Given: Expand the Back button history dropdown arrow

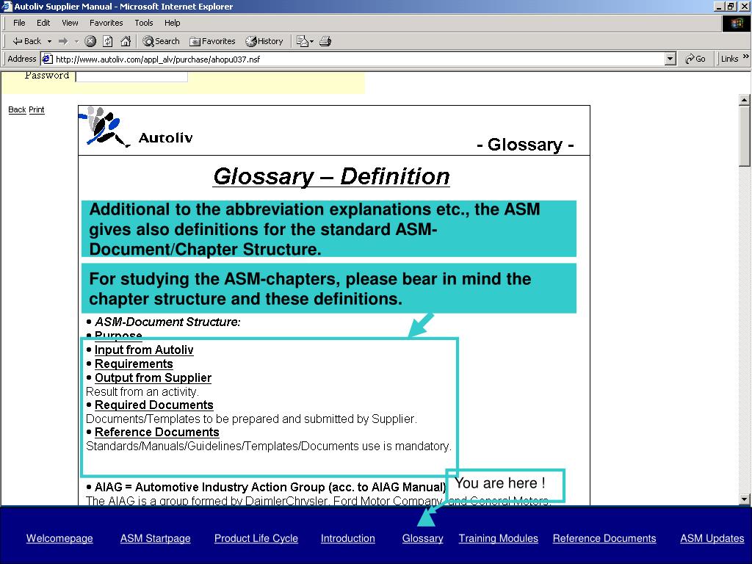Looking at the screenshot, I should pyautogui.click(x=49, y=41).
